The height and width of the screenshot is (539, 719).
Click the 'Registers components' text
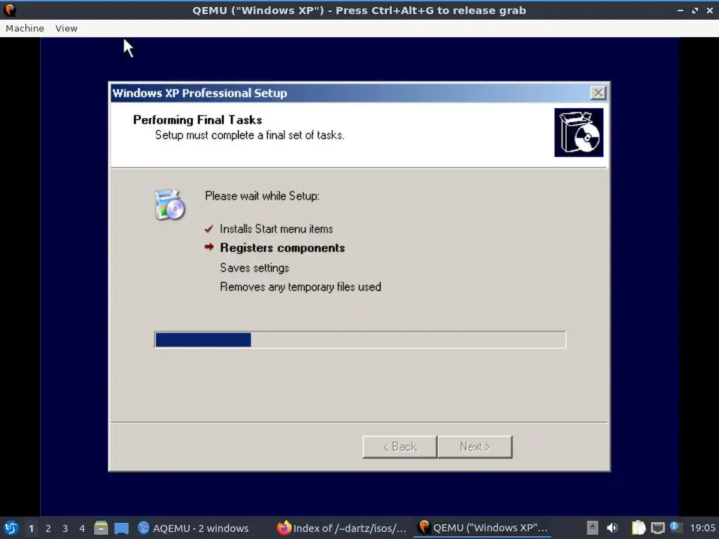282,248
